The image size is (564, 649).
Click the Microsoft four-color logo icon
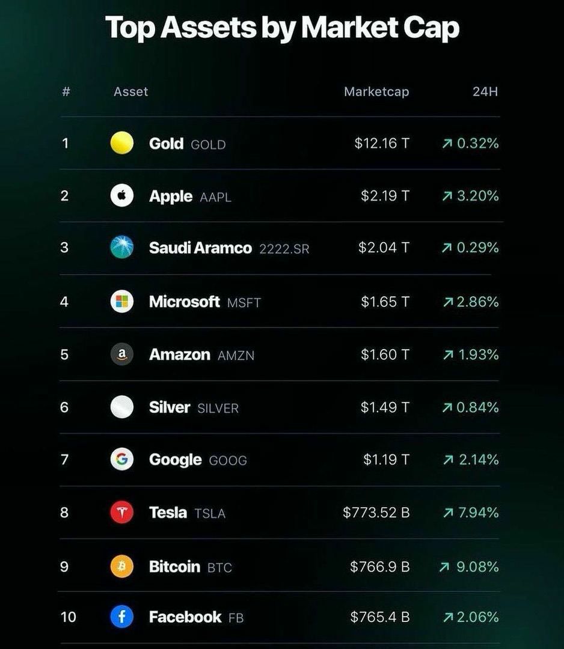pyautogui.click(x=121, y=301)
